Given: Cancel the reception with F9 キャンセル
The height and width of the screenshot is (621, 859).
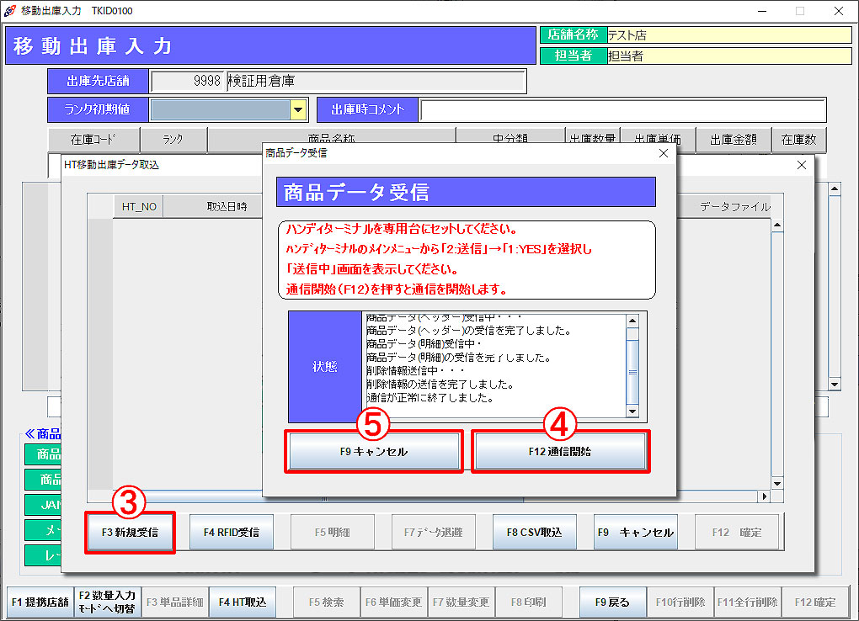Looking at the screenshot, I should pos(373,451).
